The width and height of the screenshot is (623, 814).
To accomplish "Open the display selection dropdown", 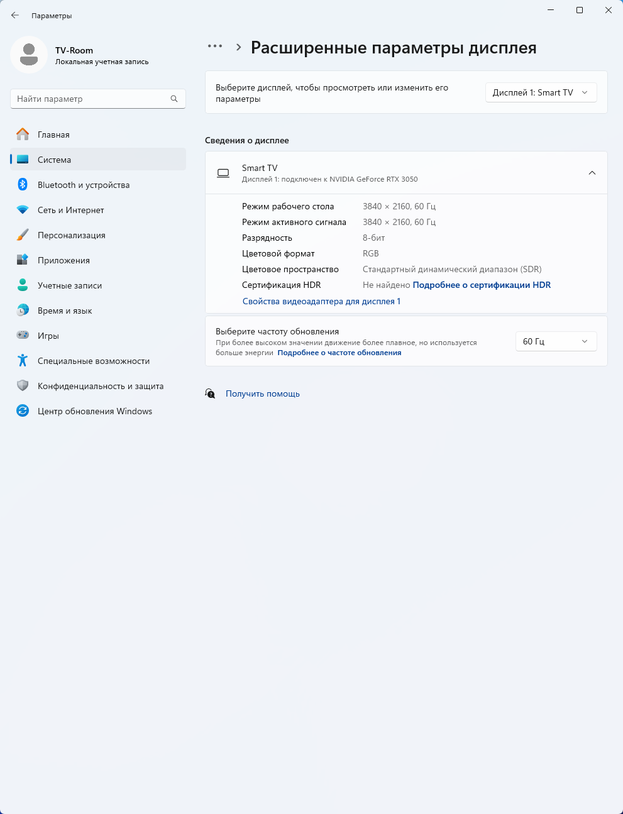I will 541,92.
